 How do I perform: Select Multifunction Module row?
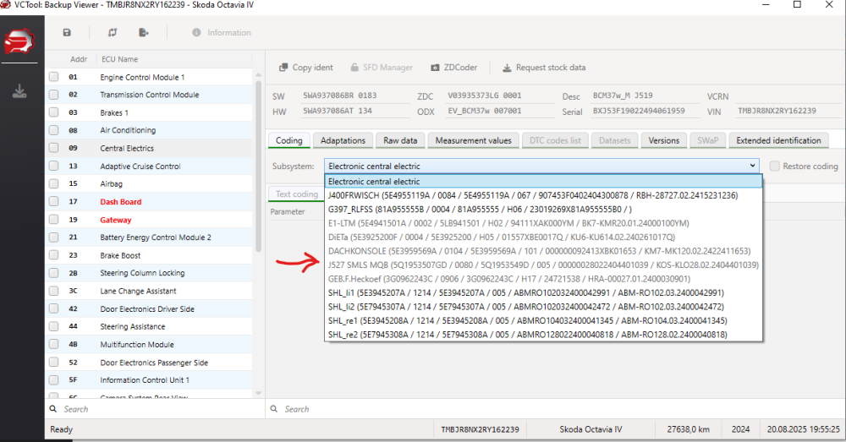149,345
